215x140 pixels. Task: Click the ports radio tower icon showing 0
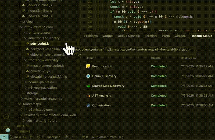83,137
